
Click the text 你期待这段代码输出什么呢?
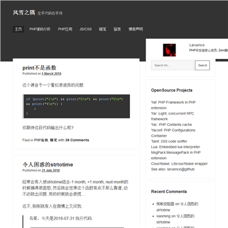(48, 128)
